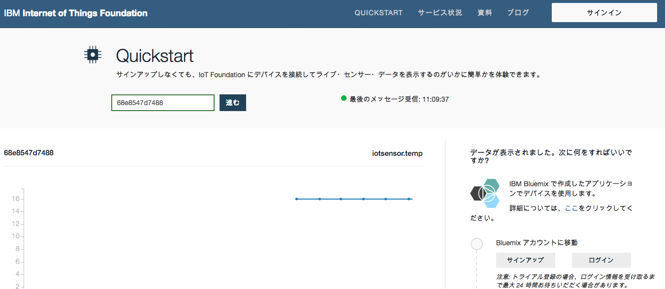The width and height of the screenshot is (665, 289).
Task: Open the QUICKSTART navigation item
Action: point(378,13)
